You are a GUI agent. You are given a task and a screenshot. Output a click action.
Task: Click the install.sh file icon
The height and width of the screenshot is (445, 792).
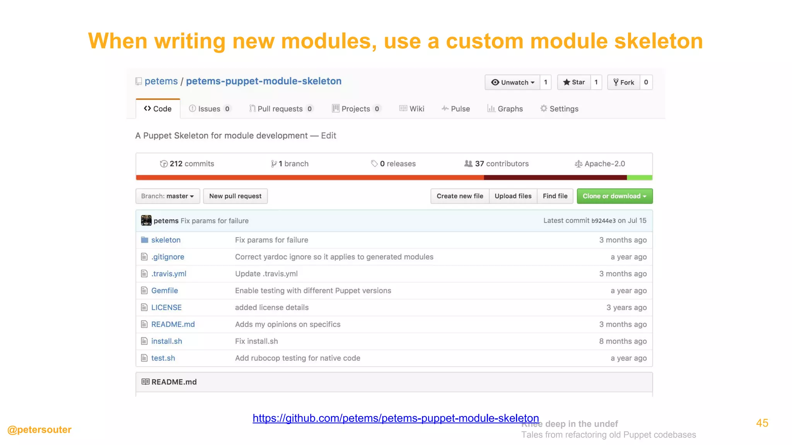[144, 341]
